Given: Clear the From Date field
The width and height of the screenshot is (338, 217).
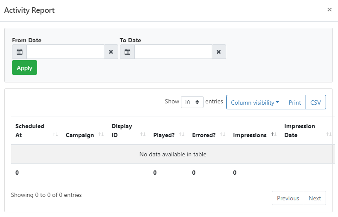Looking at the screenshot, I should [111, 52].
